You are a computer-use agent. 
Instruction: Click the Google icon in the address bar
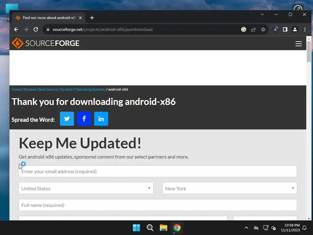pyautogui.click(x=244, y=29)
